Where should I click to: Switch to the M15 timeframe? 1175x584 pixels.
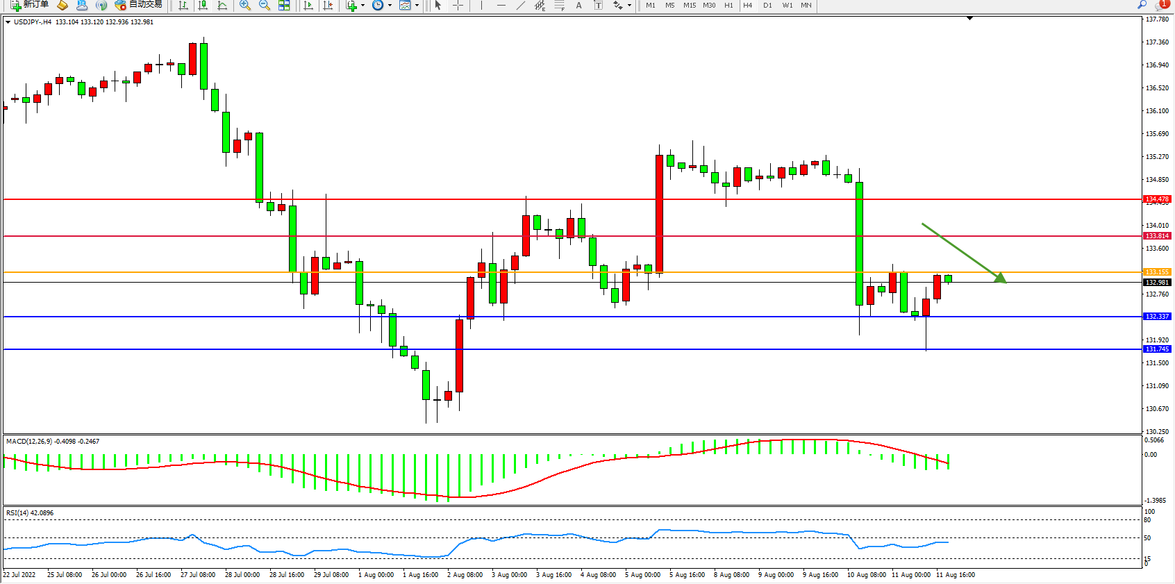[689, 6]
